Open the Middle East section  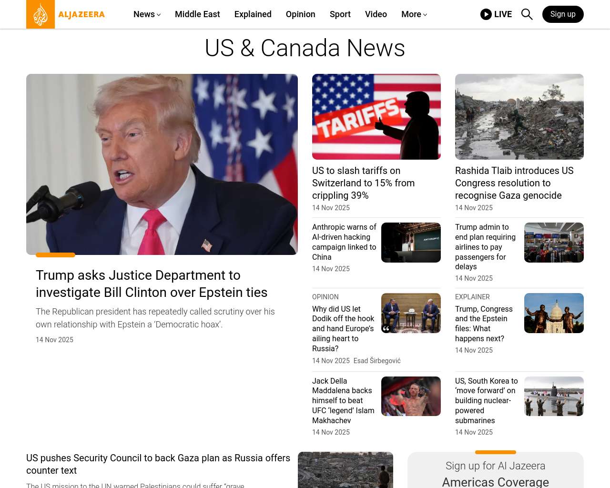point(197,14)
